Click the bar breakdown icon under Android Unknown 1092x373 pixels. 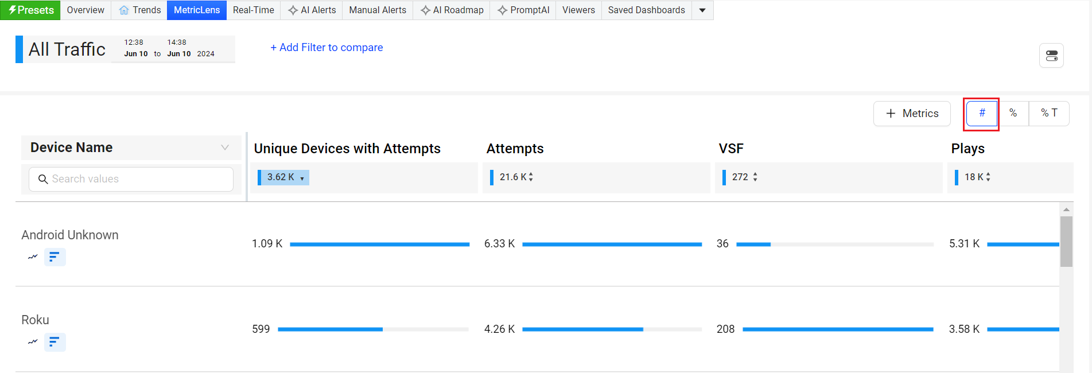point(55,257)
